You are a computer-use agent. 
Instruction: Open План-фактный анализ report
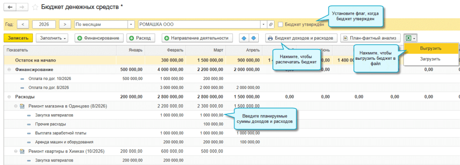370,38
